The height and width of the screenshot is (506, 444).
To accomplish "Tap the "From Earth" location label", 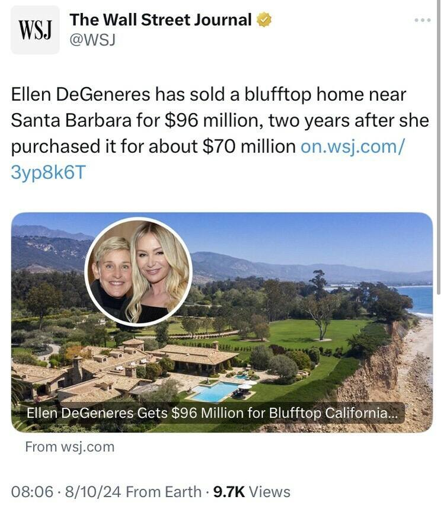I will [x=164, y=492].
